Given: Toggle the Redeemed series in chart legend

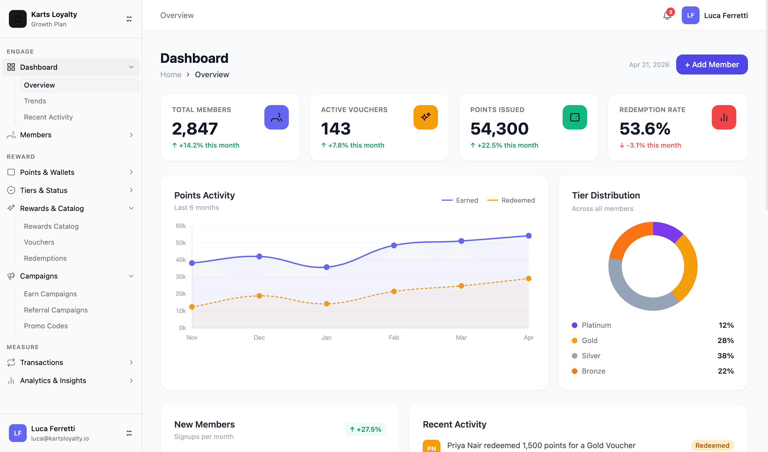Looking at the screenshot, I should (511, 200).
